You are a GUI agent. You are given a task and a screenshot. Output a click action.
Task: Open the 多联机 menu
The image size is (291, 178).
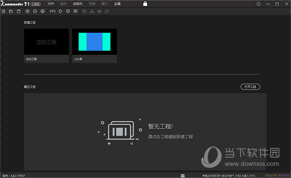pos(78,4)
